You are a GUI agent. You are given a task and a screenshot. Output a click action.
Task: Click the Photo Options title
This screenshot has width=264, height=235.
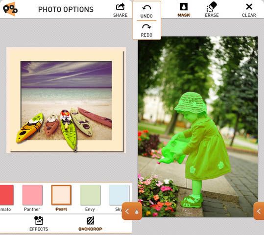[x=66, y=9]
